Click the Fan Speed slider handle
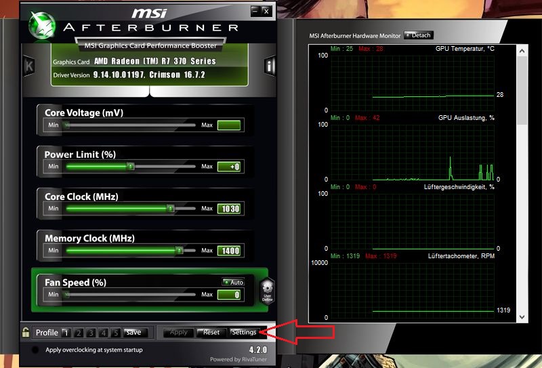This screenshot has height=368, width=542. [x=66, y=295]
